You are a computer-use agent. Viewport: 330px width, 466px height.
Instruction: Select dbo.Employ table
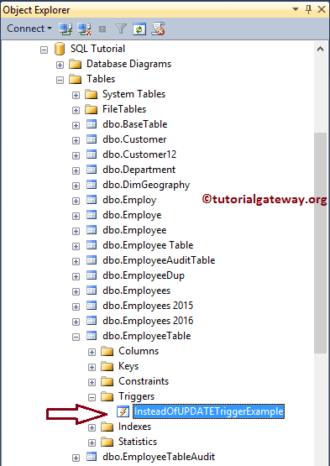(x=129, y=200)
